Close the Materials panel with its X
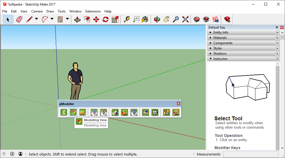The width and height of the screenshot is (285, 158). click(x=277, y=38)
